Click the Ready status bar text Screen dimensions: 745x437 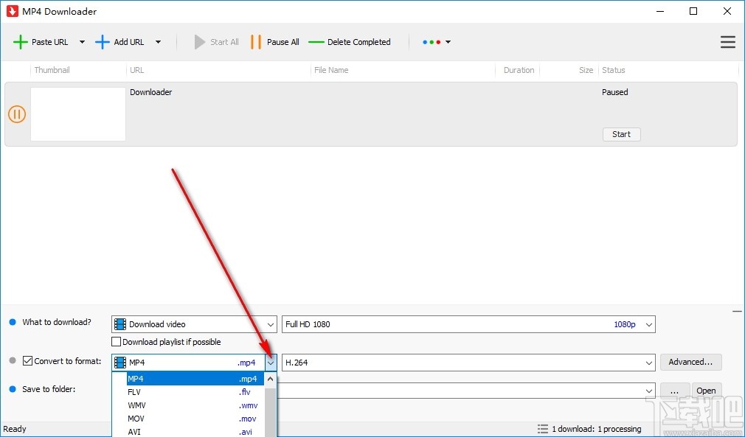pyautogui.click(x=15, y=429)
